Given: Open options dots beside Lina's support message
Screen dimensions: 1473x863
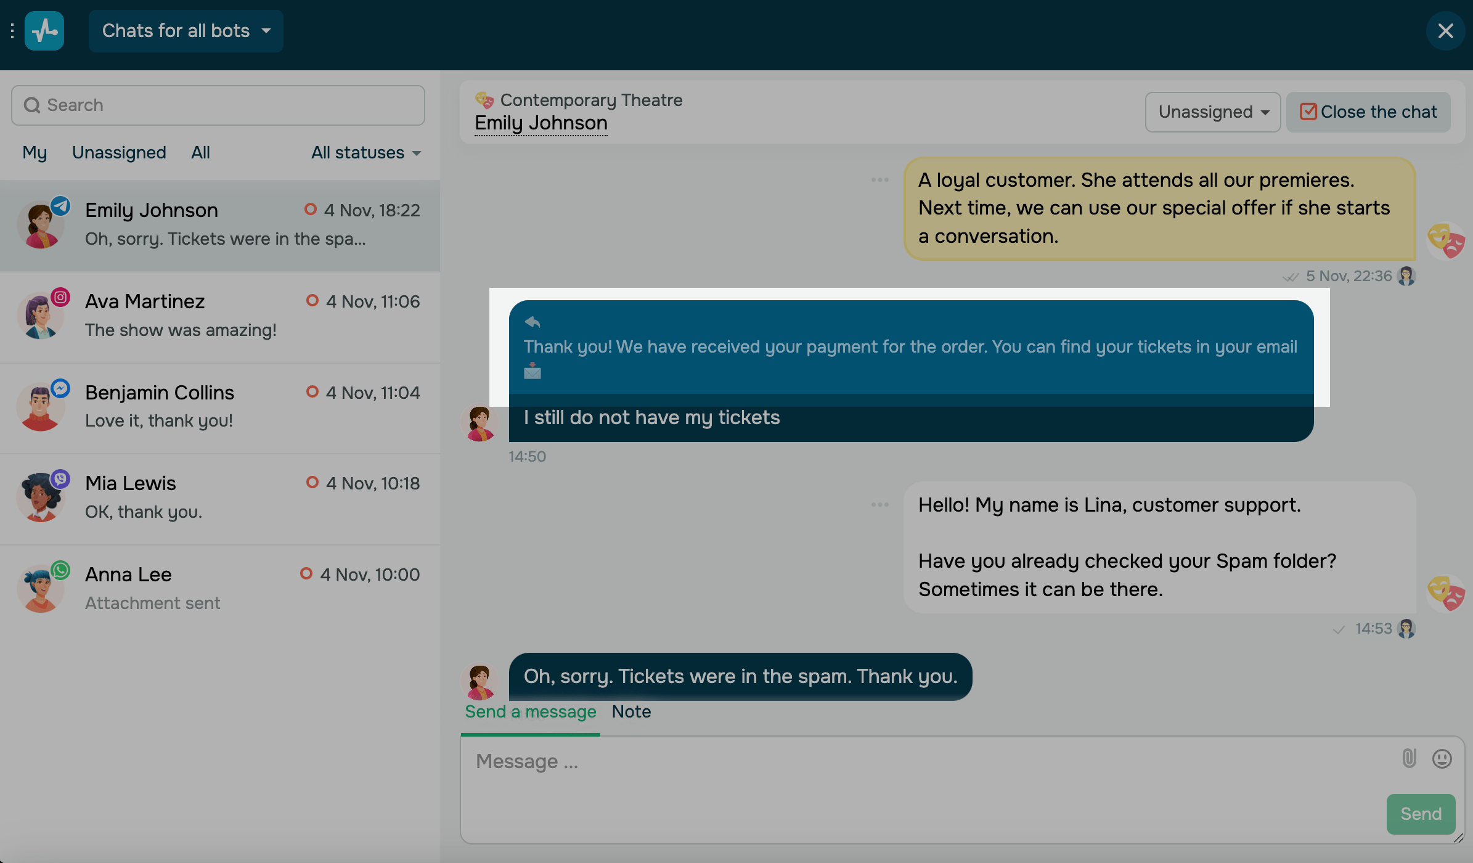Looking at the screenshot, I should (879, 505).
